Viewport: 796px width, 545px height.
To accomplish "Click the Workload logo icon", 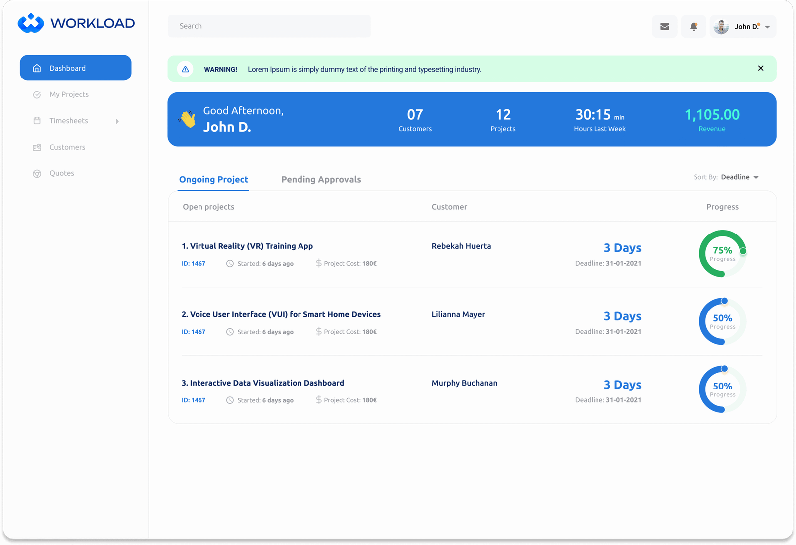I will 31,23.
